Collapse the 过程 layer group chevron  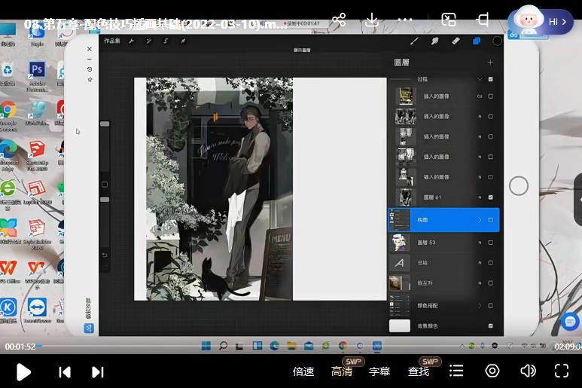coord(480,79)
